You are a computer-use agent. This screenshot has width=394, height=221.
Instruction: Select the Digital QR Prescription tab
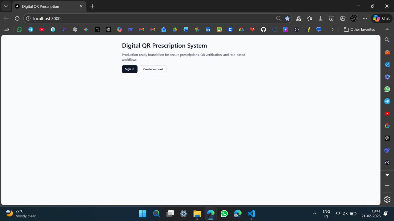[49, 6]
